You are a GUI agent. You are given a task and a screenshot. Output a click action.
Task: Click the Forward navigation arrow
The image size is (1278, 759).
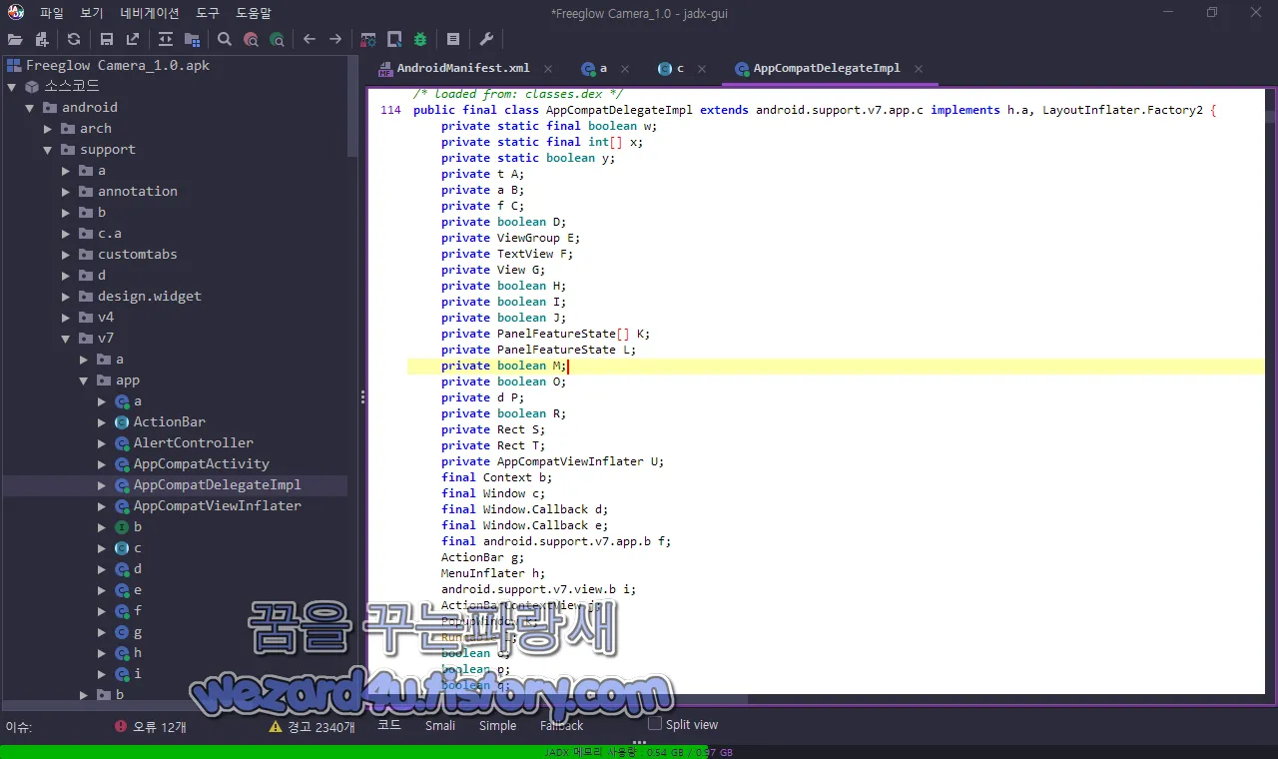(335, 39)
